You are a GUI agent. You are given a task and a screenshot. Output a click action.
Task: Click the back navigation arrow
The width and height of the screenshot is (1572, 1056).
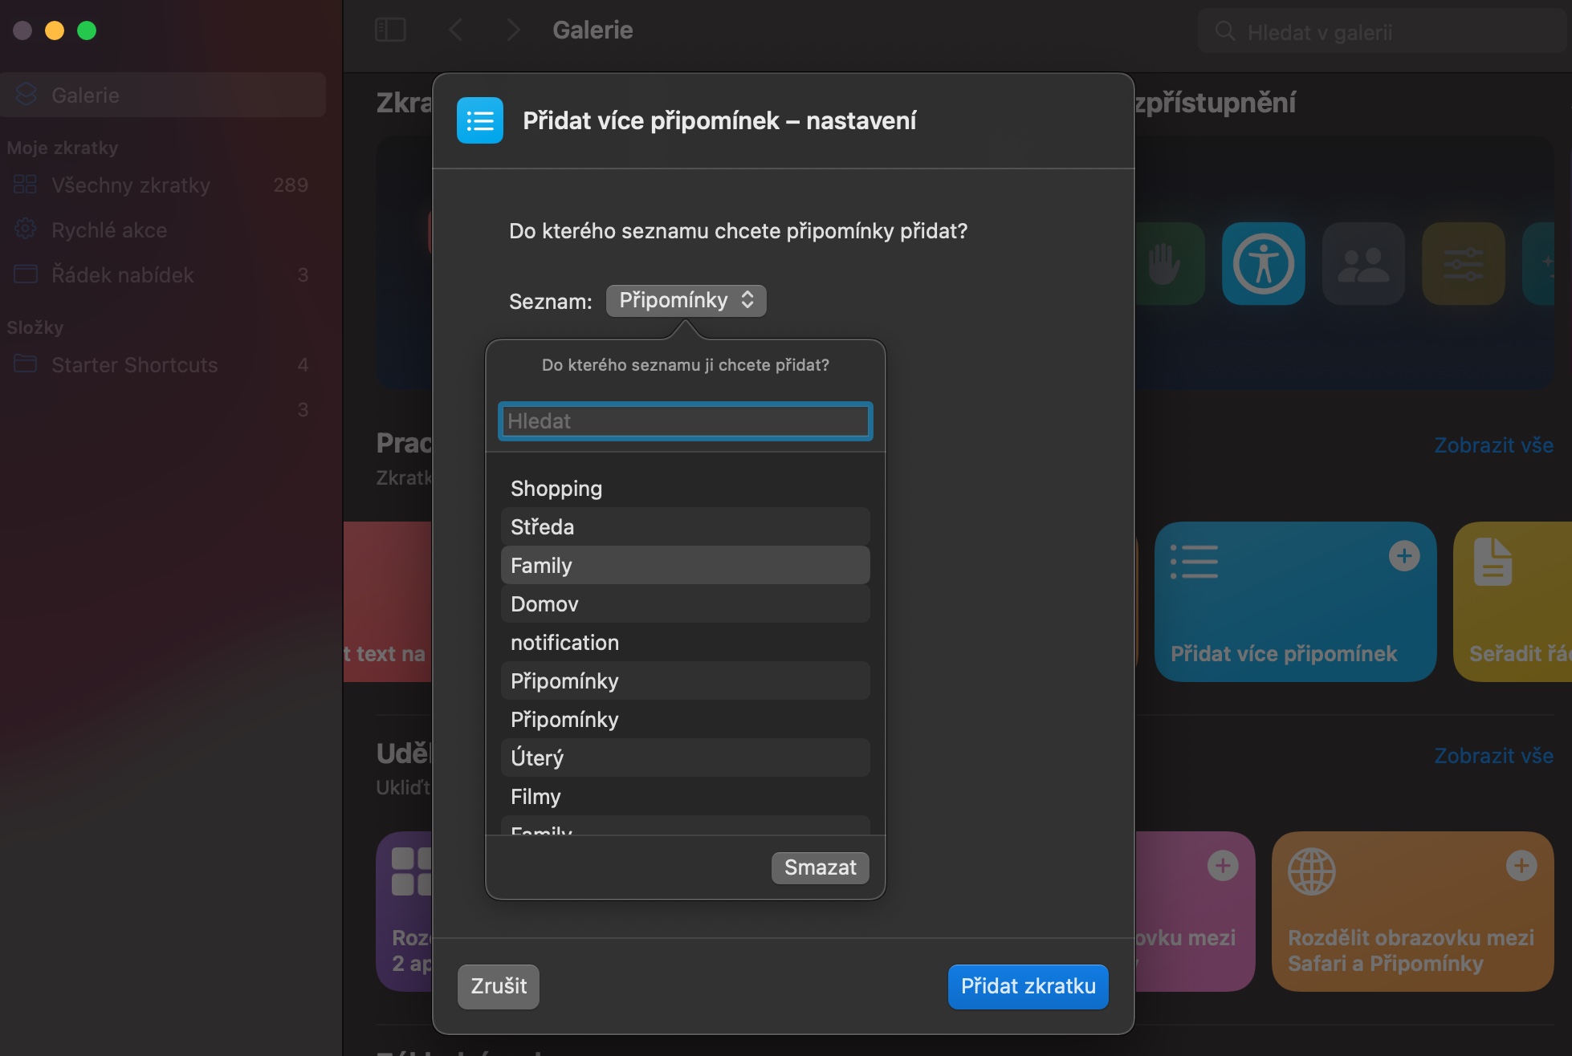click(x=455, y=30)
